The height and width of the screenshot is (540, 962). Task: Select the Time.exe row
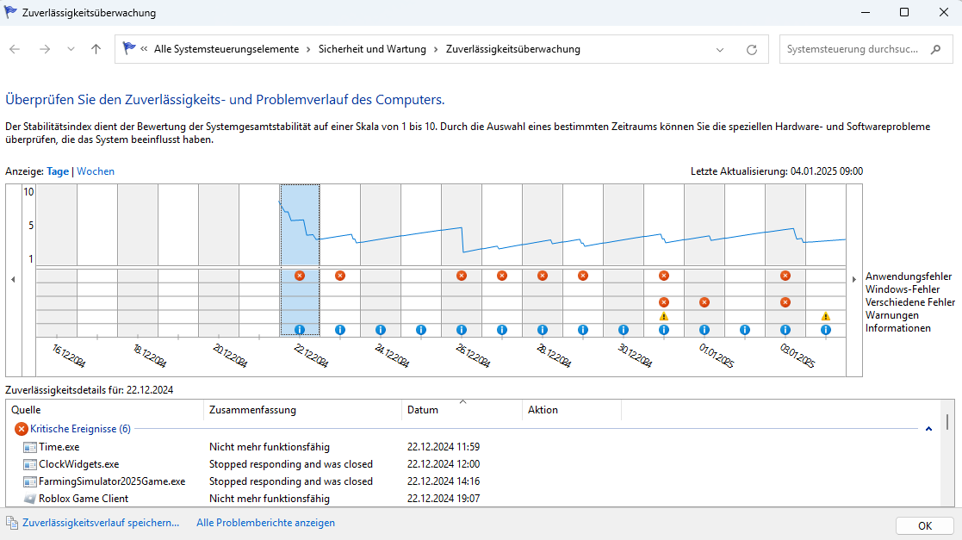click(x=473, y=447)
